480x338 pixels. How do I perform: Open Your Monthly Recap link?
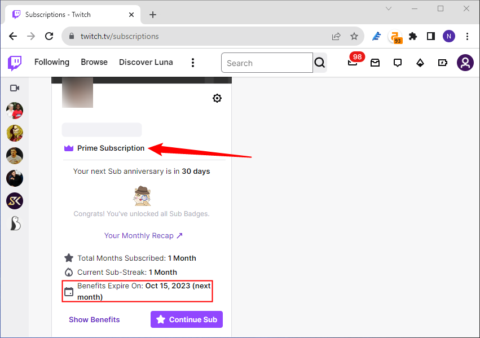coord(143,235)
